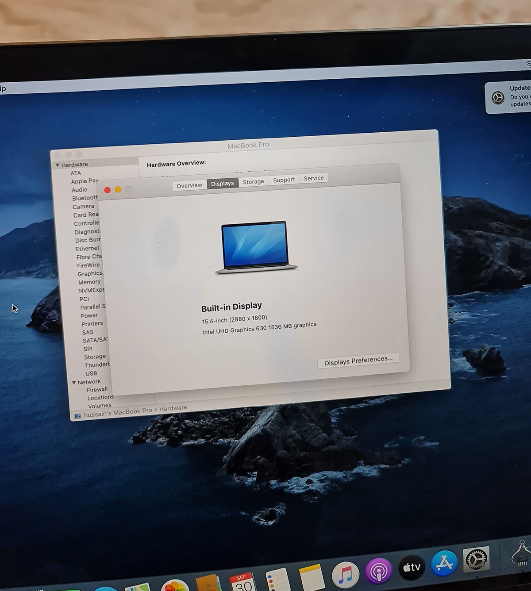
Task: Click the Displays Preferences... button
Action: point(358,361)
